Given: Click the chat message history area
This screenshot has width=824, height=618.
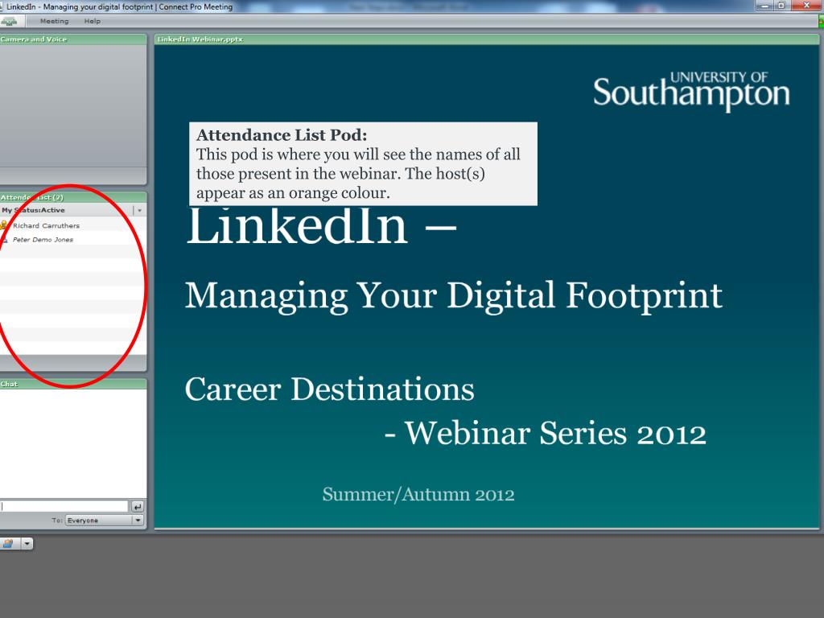Looking at the screenshot, I should point(73,443).
